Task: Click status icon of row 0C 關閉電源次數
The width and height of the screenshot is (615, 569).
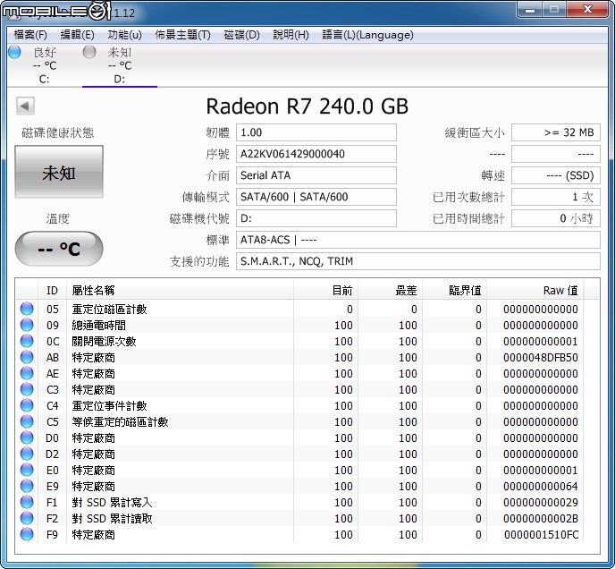Action: coord(27,341)
